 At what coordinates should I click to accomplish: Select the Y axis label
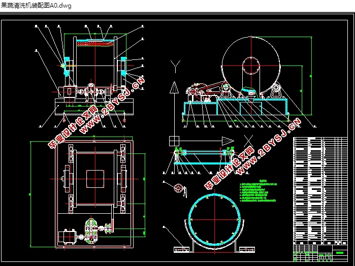coord(175,66)
